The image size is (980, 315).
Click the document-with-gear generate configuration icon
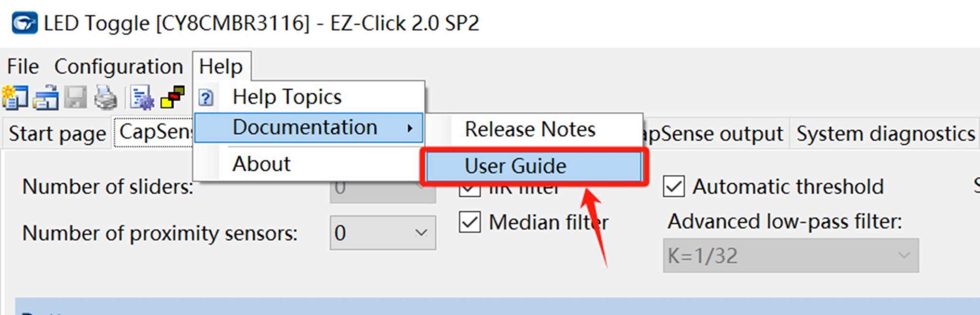[x=142, y=97]
